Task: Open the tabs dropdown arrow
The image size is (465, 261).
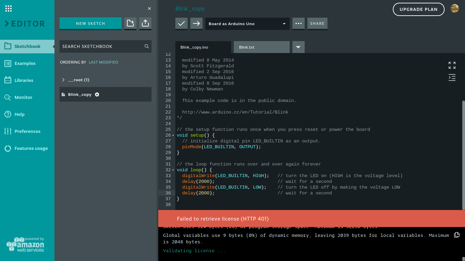Action: [299, 47]
